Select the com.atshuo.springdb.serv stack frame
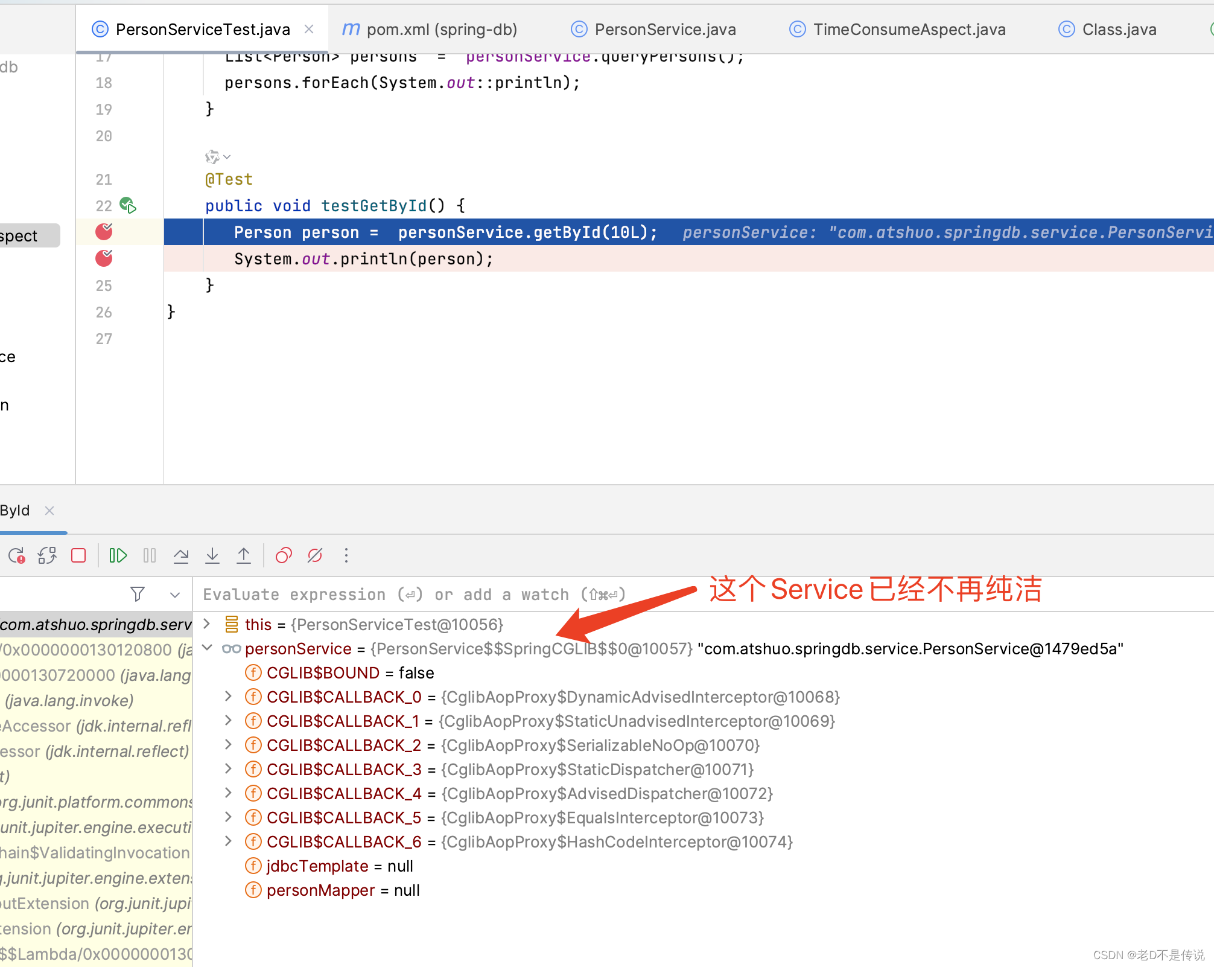The width and height of the screenshot is (1214, 967). coord(96,624)
